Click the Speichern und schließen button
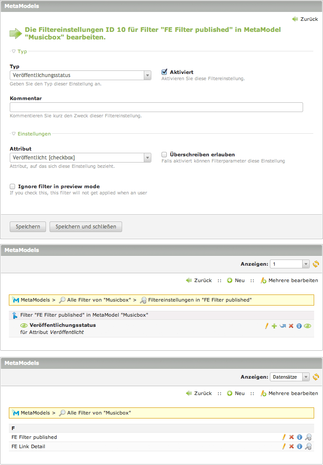The height and width of the screenshot is (465, 323). click(86, 227)
